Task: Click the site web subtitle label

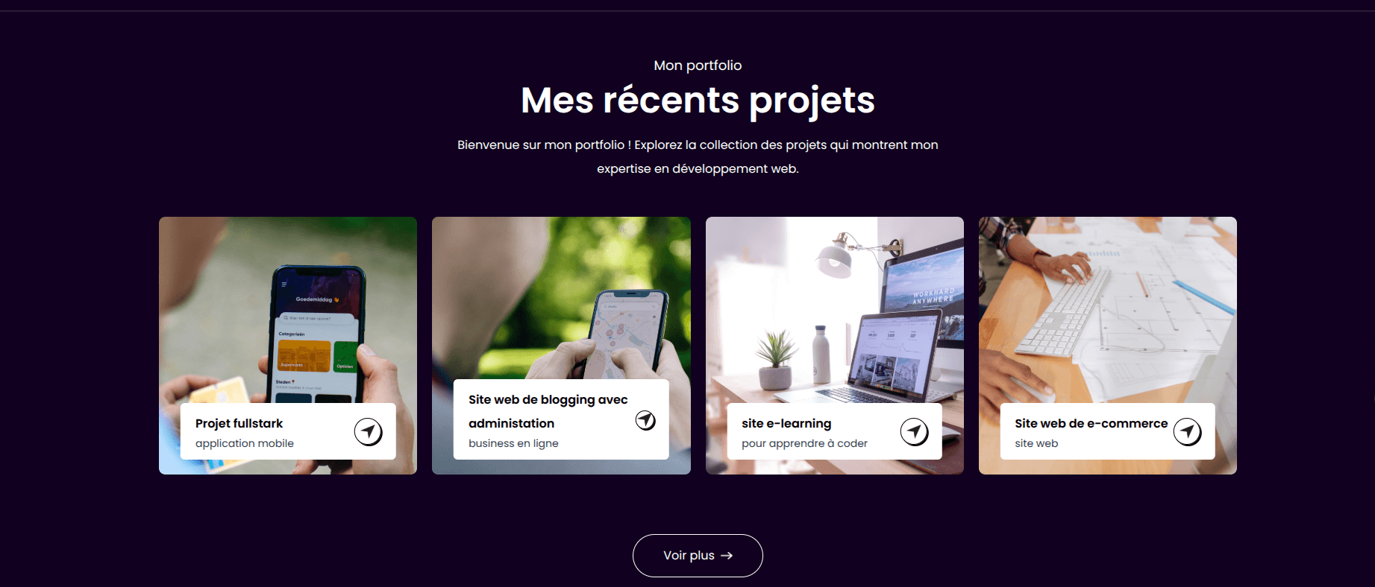Action: coord(1036,443)
